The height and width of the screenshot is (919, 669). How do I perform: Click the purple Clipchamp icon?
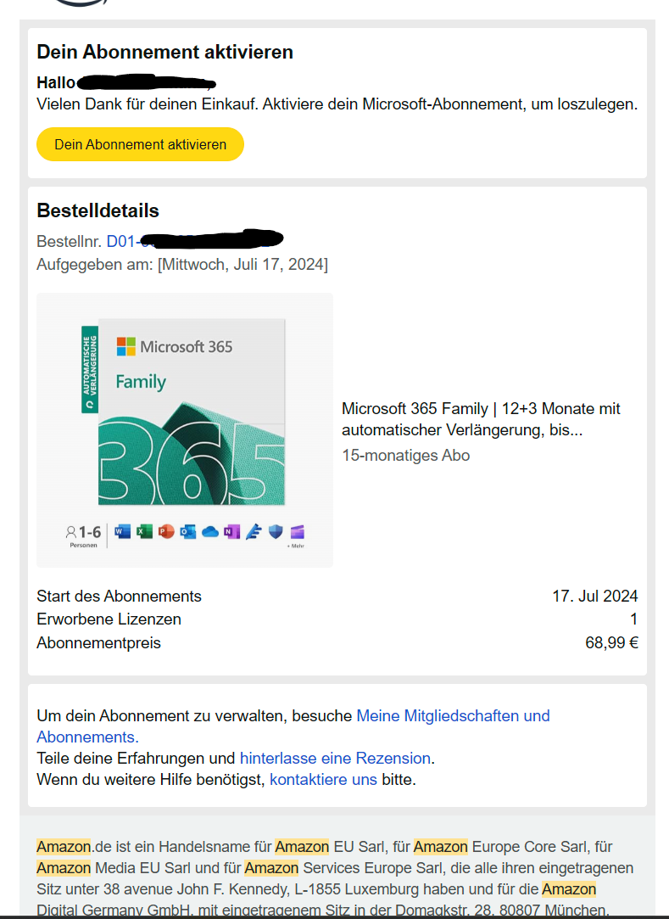(x=298, y=531)
